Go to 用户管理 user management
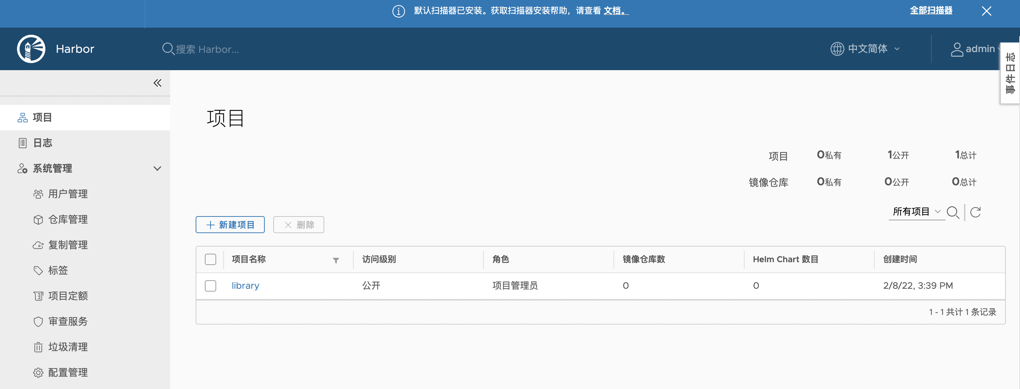Viewport: 1020px width, 389px height. coord(68,193)
